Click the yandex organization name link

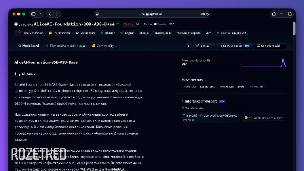(x=25, y=24)
